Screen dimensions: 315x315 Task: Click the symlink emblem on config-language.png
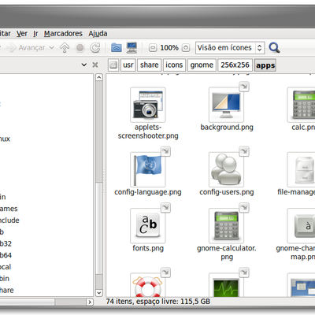(165, 151)
